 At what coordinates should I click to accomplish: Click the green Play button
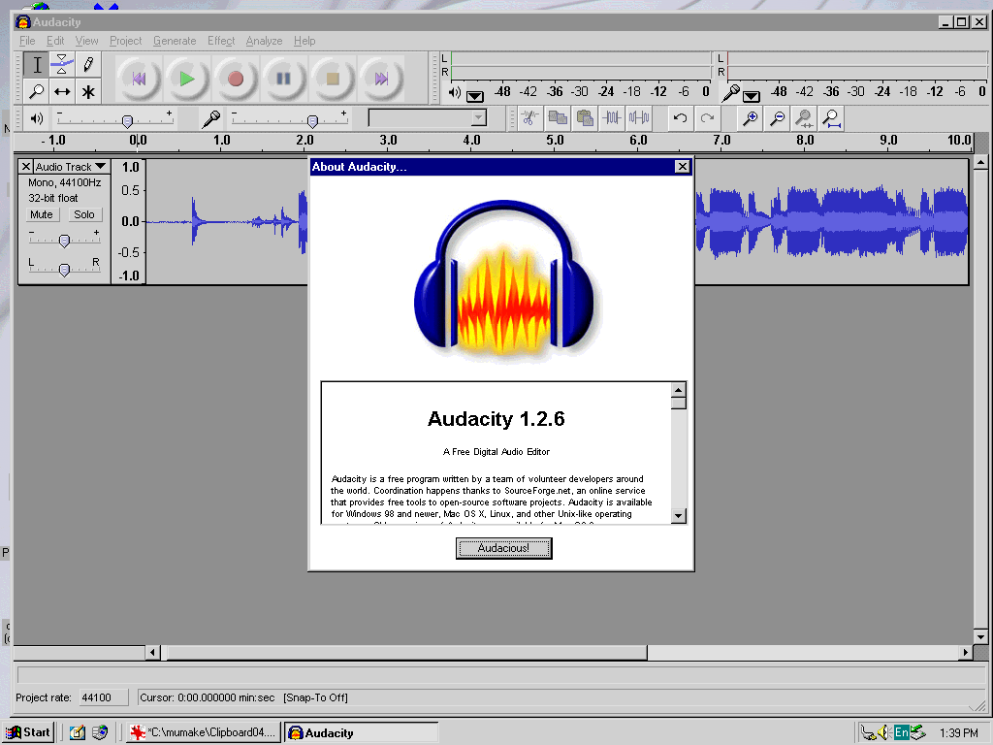click(x=186, y=79)
